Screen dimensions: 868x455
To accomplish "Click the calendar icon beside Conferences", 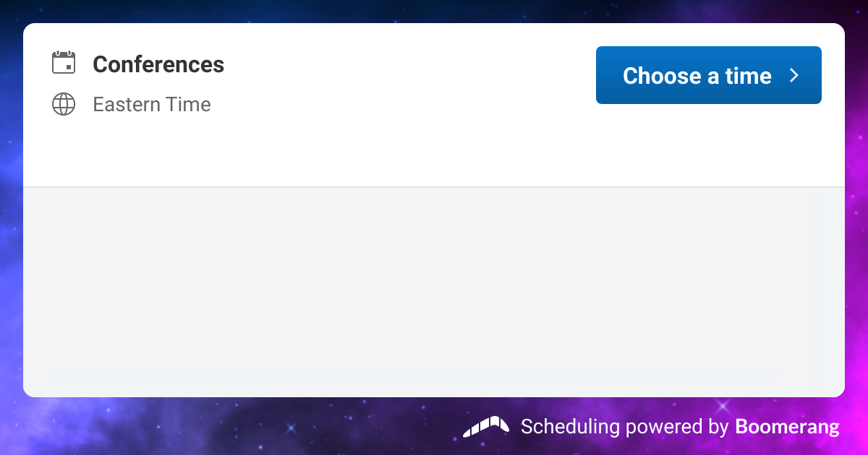I will pyautogui.click(x=64, y=63).
